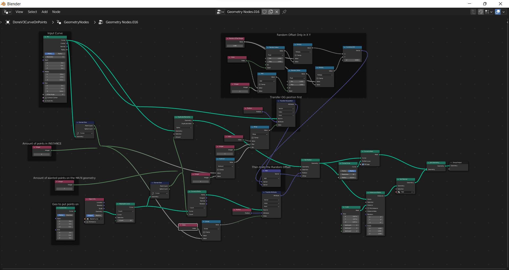Click the Mesh output socket of Curve to Mesh

[x=380, y=155]
